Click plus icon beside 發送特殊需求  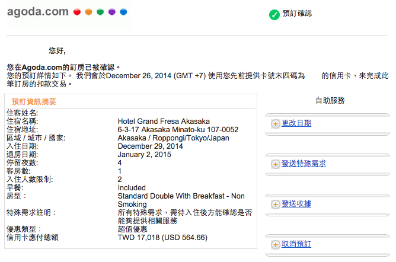pyautogui.click(x=276, y=164)
